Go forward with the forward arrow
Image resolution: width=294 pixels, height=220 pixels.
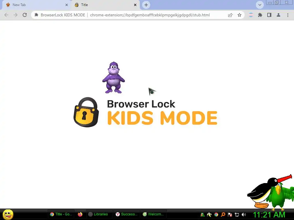pos(16,15)
